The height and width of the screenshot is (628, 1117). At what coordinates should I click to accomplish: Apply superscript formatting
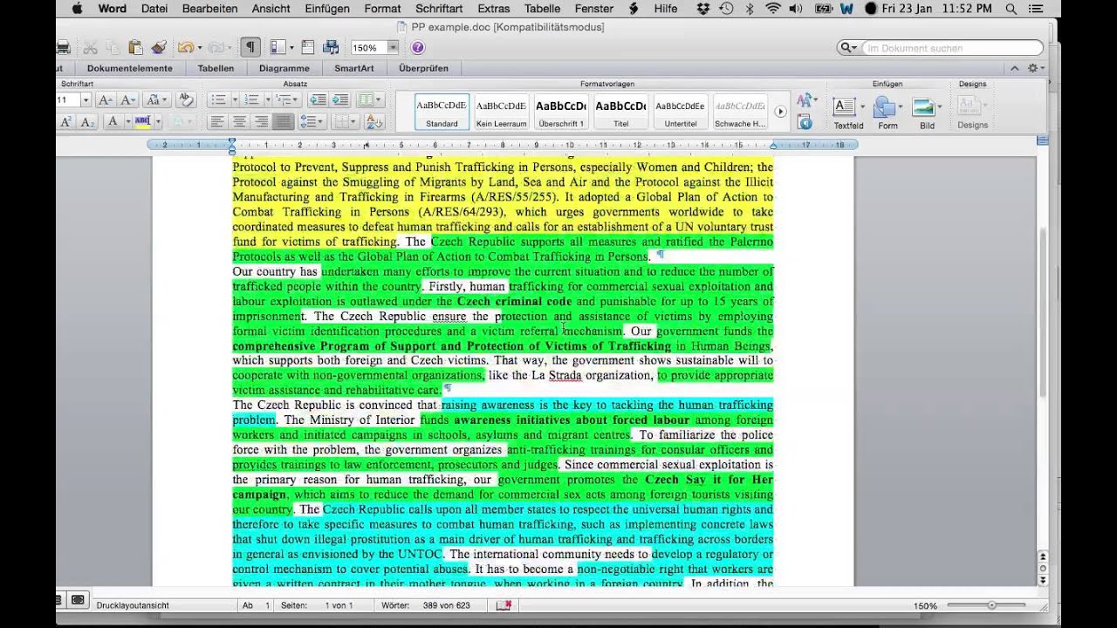coord(66,122)
